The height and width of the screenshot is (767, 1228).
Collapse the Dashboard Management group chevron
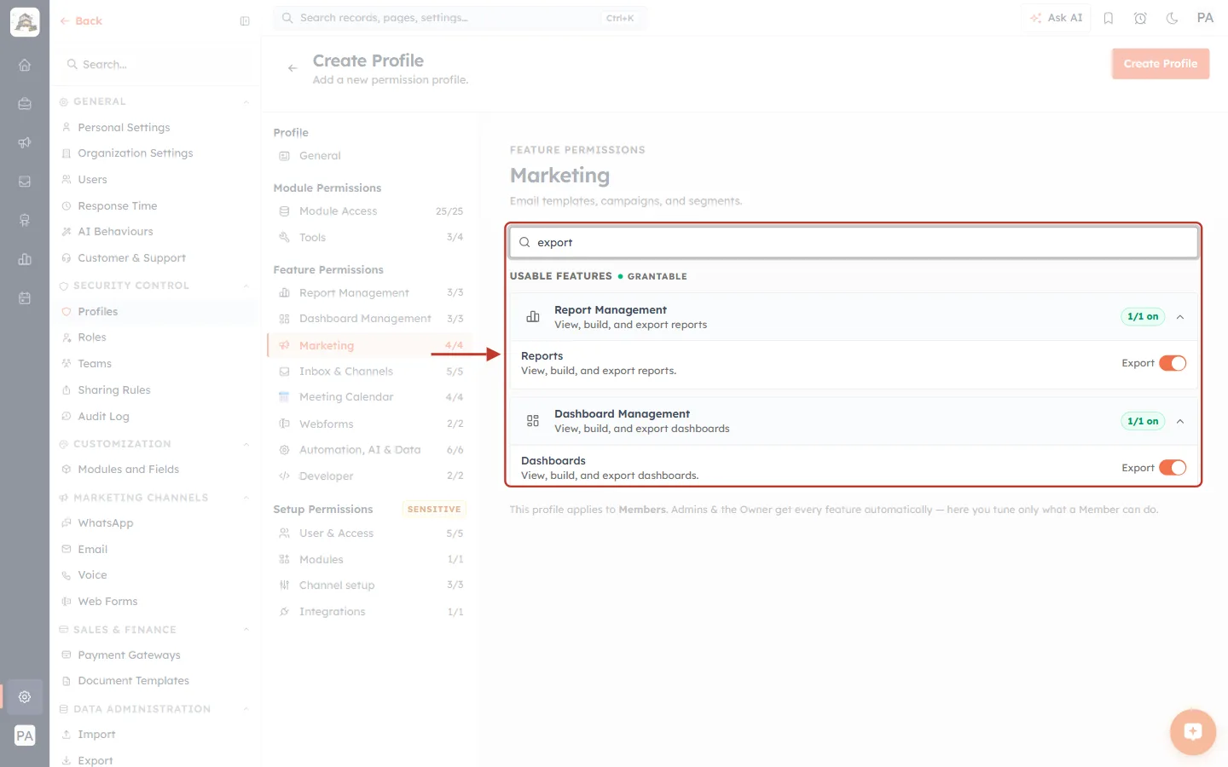click(x=1180, y=421)
